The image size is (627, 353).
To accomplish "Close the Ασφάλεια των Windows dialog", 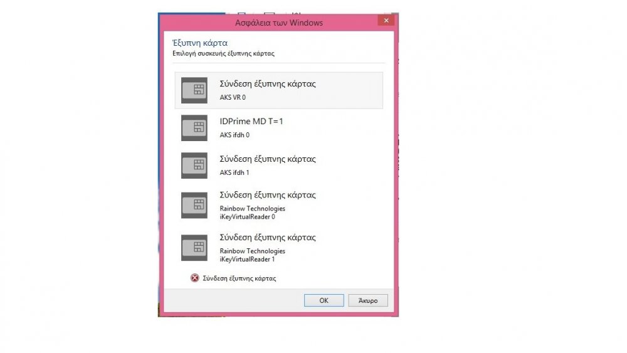I will pos(386,22).
